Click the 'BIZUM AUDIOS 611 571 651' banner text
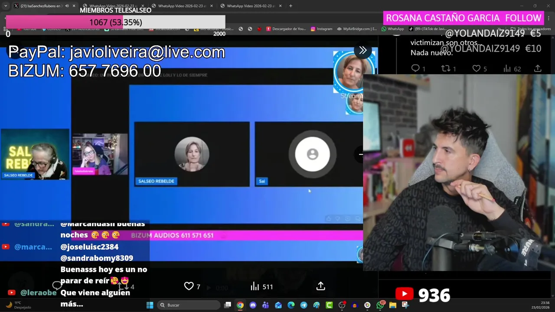The height and width of the screenshot is (312, 555). (x=172, y=235)
